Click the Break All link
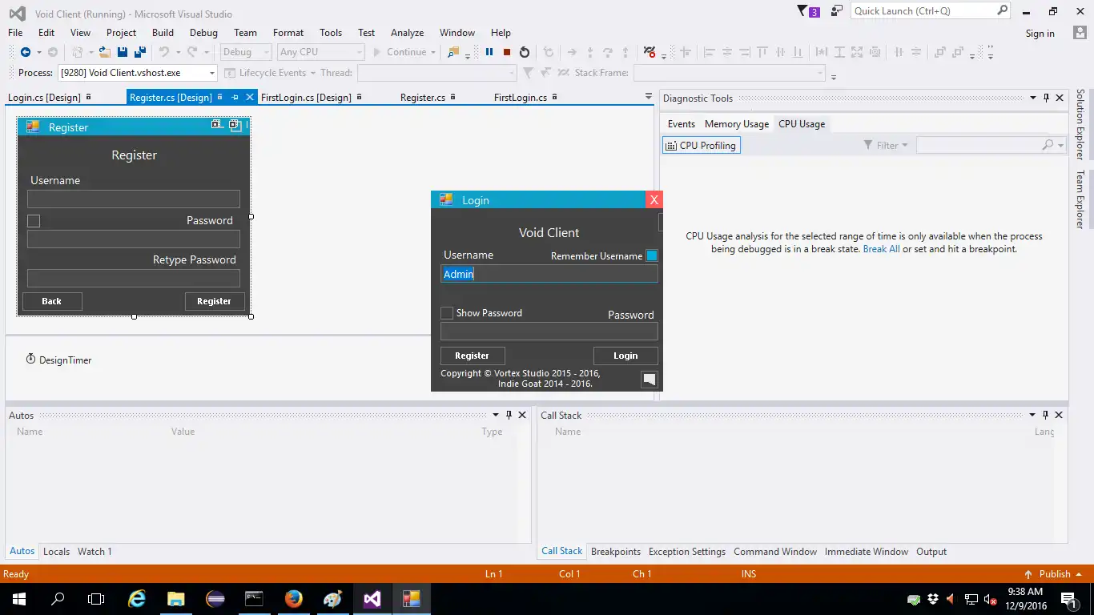The image size is (1094, 615). [x=881, y=249]
